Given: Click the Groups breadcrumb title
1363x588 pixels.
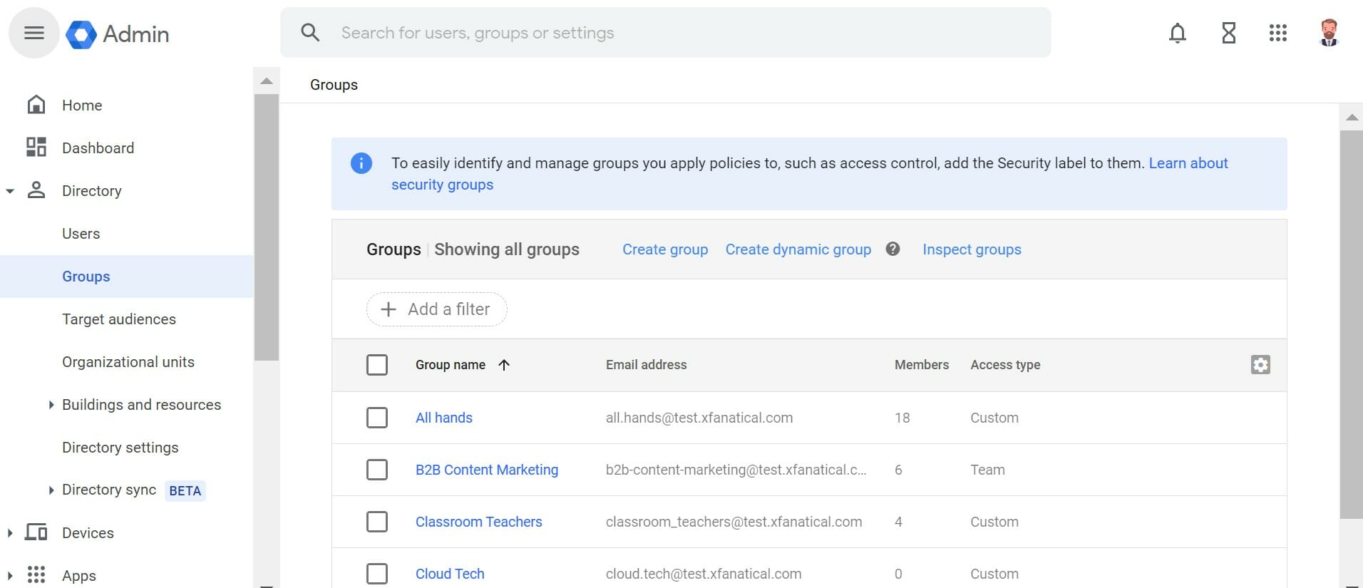Looking at the screenshot, I should pos(334,85).
